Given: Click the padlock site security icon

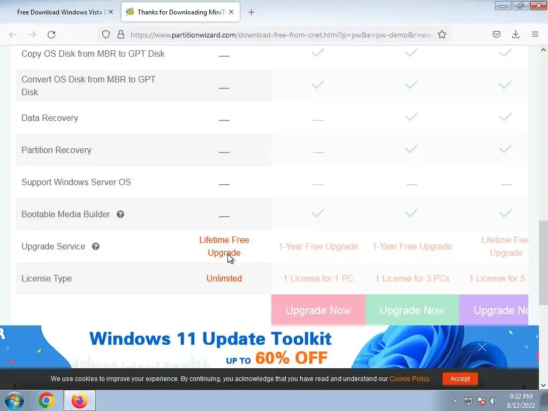Looking at the screenshot, I should pyautogui.click(x=121, y=34).
